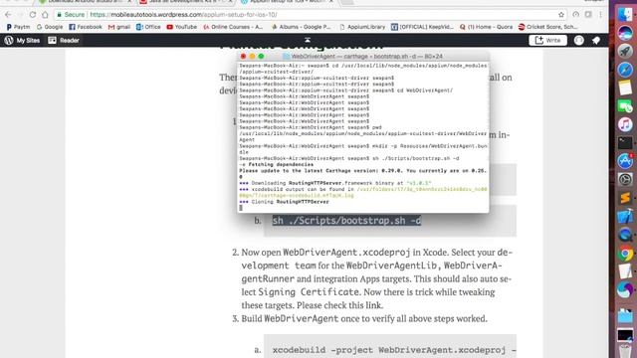Open the Facebook bookmark
Viewport: 637px width, 358px height.
pos(86,27)
